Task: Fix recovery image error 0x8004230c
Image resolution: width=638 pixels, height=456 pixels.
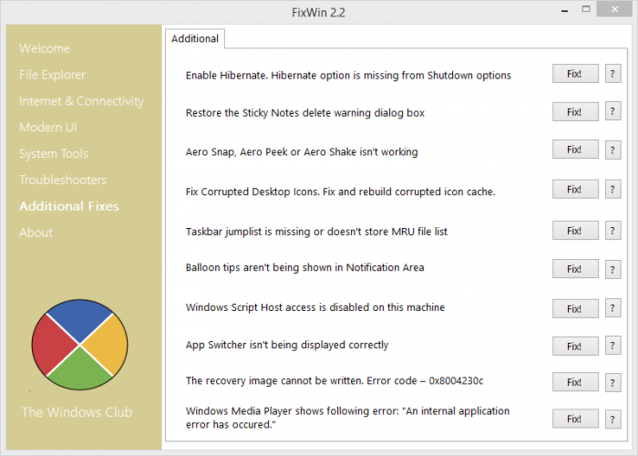Action: [575, 382]
